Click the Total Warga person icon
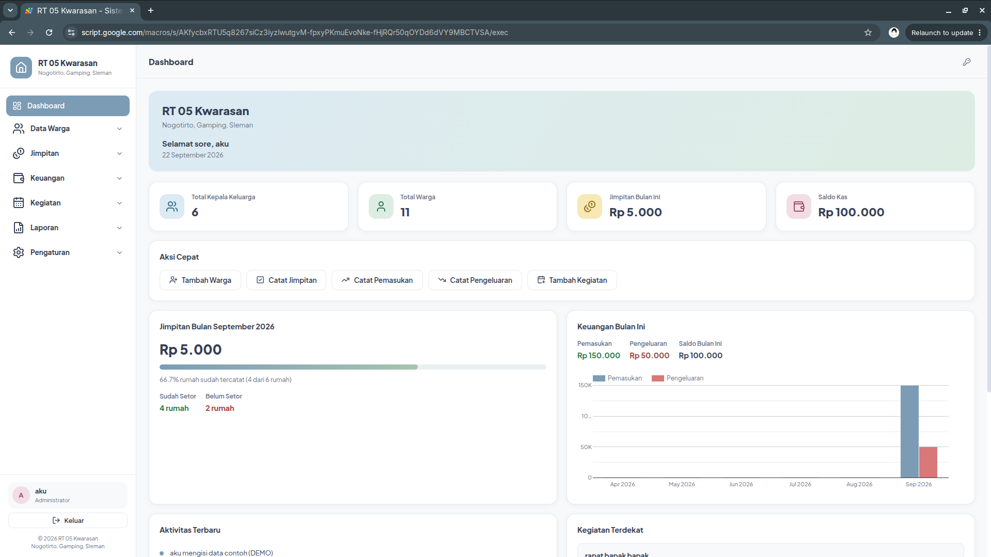This screenshot has width=991, height=557. click(x=381, y=206)
